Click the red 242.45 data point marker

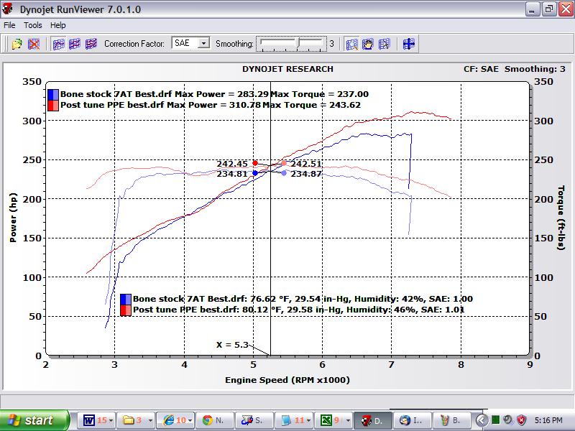(x=255, y=163)
